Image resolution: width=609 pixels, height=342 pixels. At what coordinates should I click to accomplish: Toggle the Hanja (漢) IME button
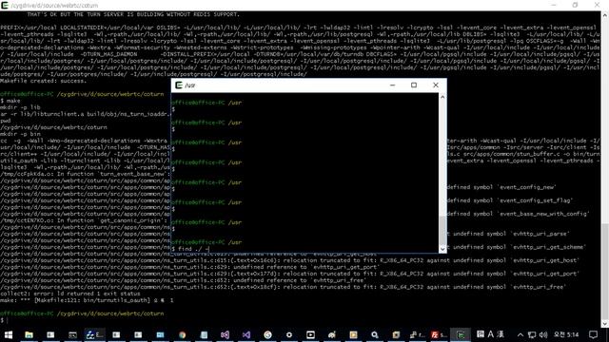[x=501, y=334]
